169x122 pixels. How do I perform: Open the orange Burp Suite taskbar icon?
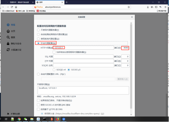coord(52,119)
